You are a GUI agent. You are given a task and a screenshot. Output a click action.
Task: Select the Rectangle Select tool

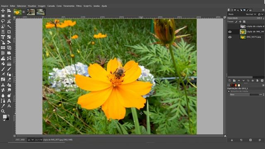tap(3, 16)
